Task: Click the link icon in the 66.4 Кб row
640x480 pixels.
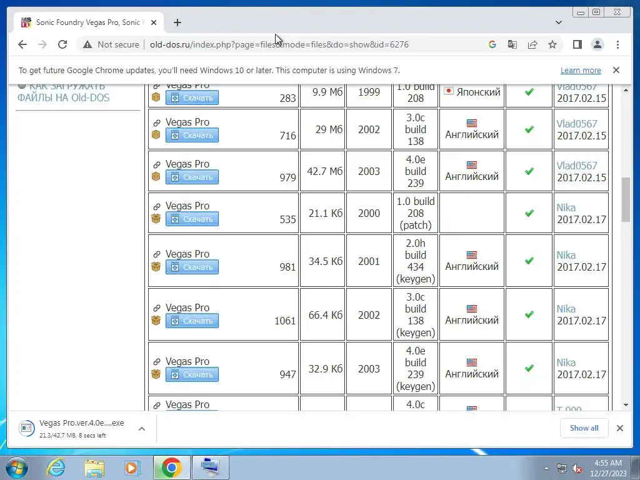Action: click(156, 308)
